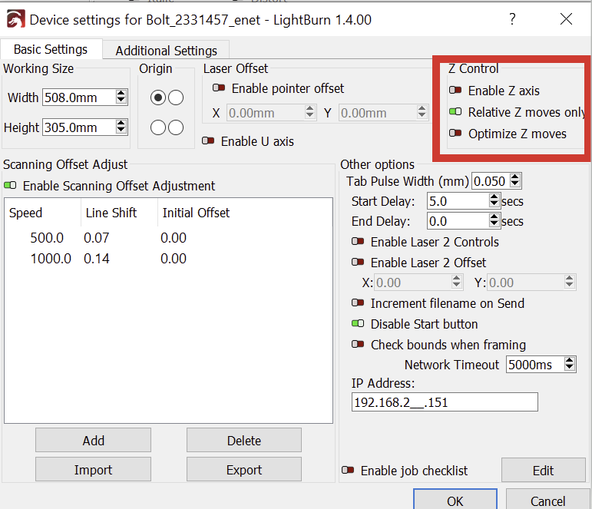
Task: Adjust Tab Pulse Width spinner
Action: tap(515, 181)
